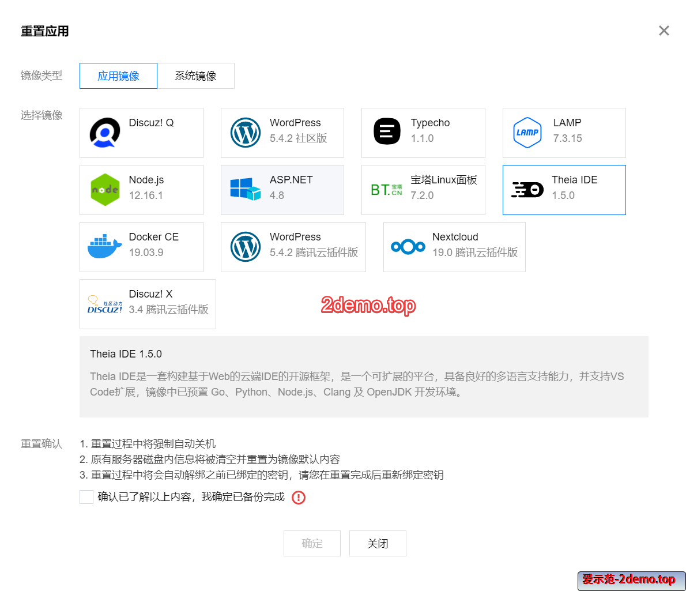Click the WordPress 5.4.2 社区版 logo
686x591 pixels.
click(x=246, y=133)
